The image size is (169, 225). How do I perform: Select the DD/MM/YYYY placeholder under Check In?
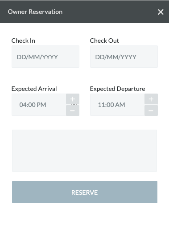tap(37, 57)
